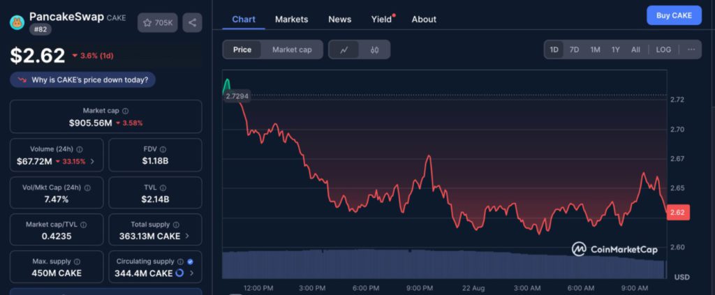Toggle the LOG scale on the chart

pos(663,50)
